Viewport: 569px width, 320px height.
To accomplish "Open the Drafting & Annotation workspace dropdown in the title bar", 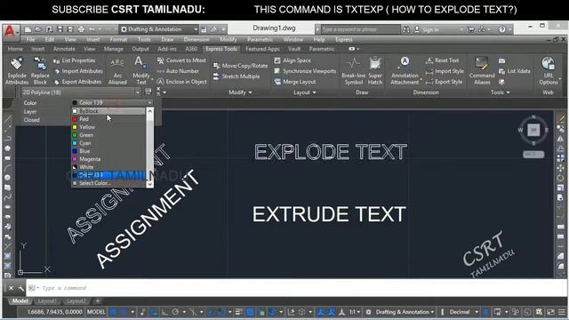I will point(159,29).
